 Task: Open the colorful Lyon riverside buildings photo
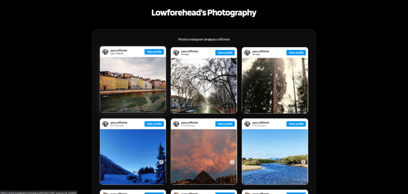click(133, 85)
